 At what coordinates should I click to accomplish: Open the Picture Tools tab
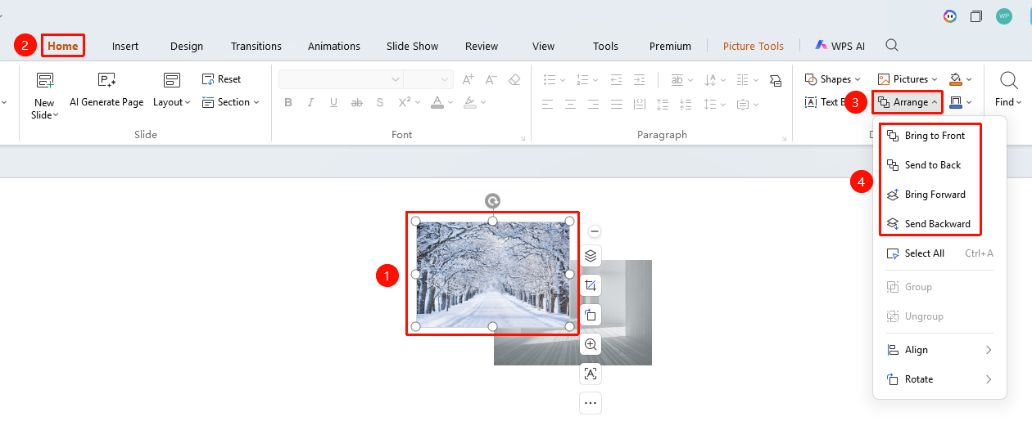[754, 46]
